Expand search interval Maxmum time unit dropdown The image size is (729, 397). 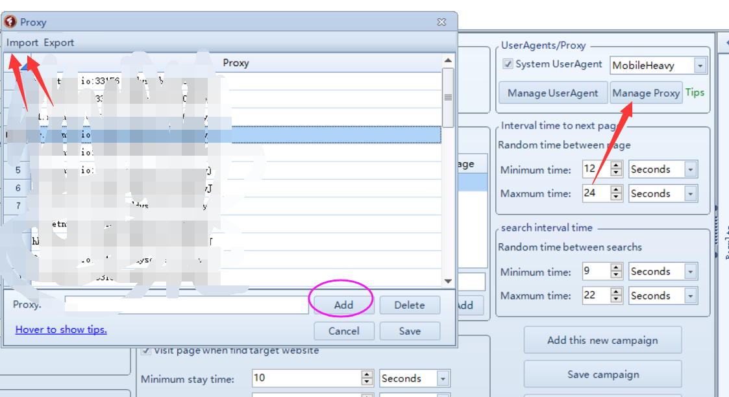click(x=691, y=296)
